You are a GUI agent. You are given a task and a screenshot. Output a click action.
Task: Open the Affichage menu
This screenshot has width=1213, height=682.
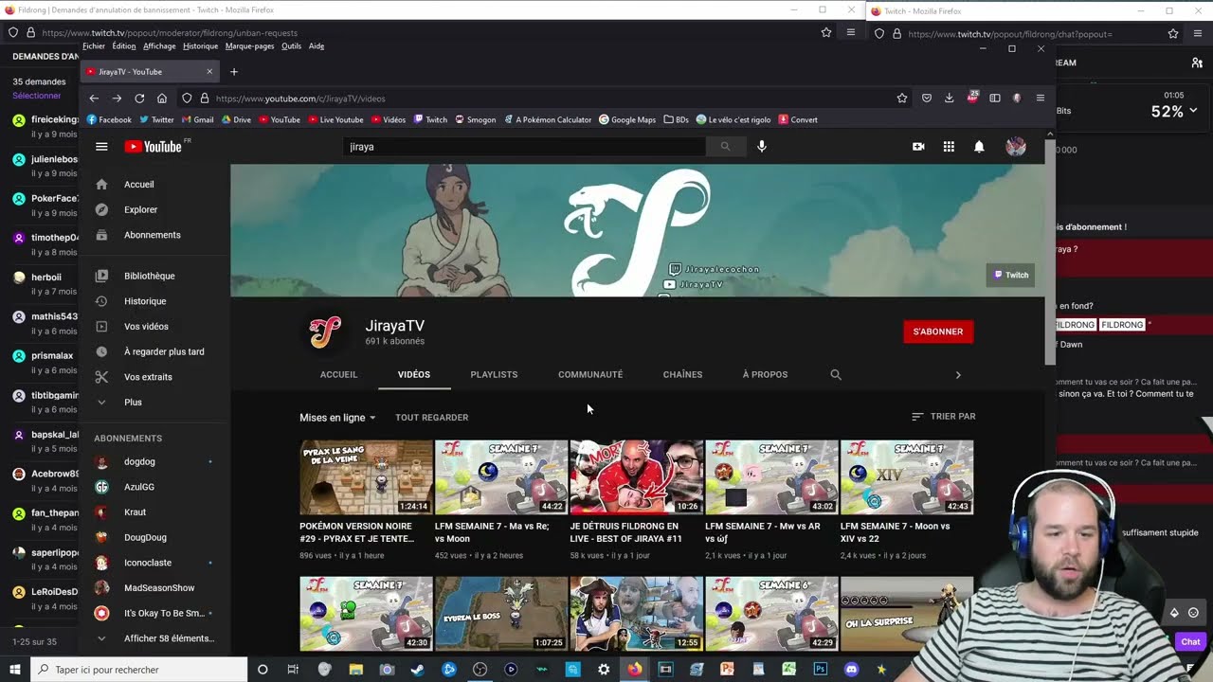point(159,46)
